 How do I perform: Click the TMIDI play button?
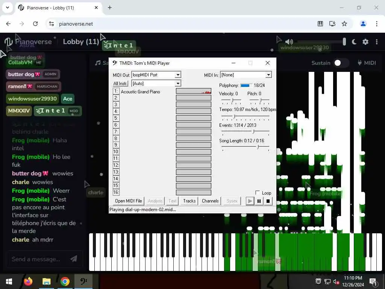250,201
